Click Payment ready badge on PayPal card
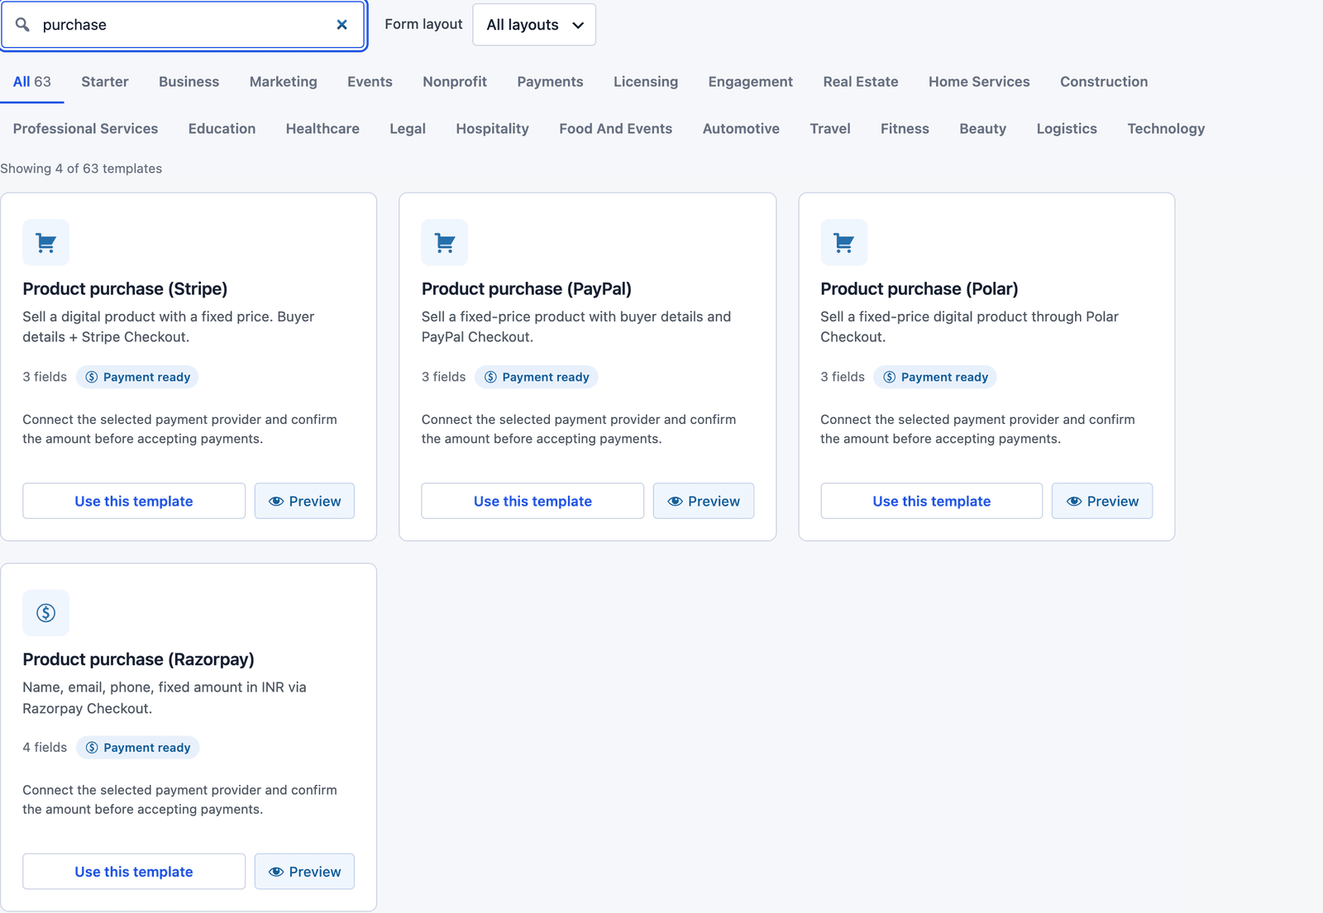 tap(537, 377)
